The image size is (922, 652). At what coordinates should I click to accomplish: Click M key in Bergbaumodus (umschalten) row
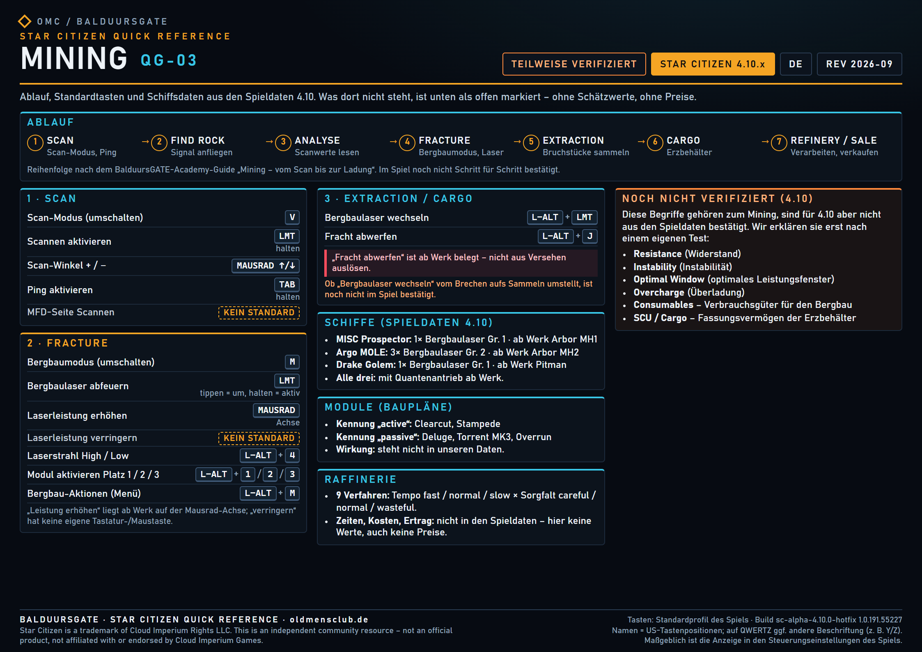[292, 362]
